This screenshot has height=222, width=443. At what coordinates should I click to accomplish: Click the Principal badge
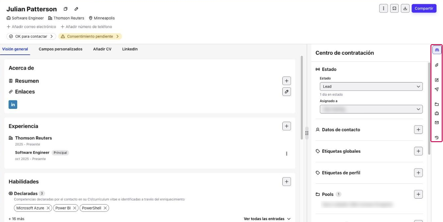click(60, 153)
